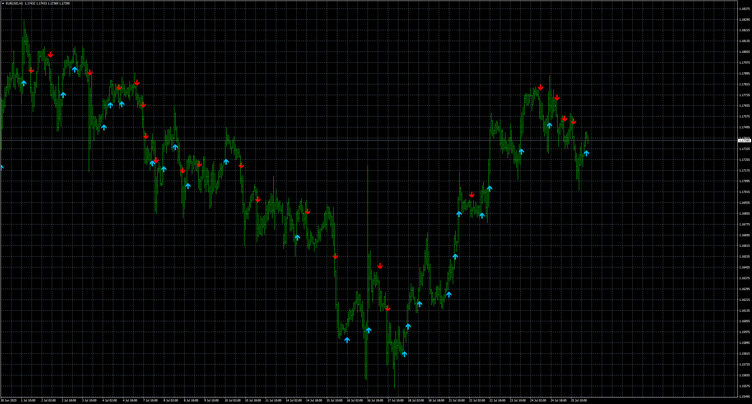Click the last blue up arrow after 25 Jul 10:00
Viewport: 752px width, 404px height.
(586, 153)
